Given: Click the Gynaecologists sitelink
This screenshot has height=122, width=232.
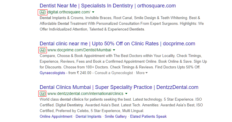Looking at the screenshot, I should (x=52, y=73).
